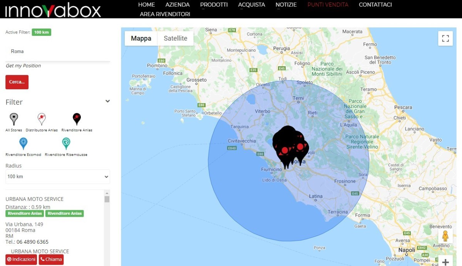Open the HOME menu item
The height and width of the screenshot is (266, 462).
(x=146, y=5)
